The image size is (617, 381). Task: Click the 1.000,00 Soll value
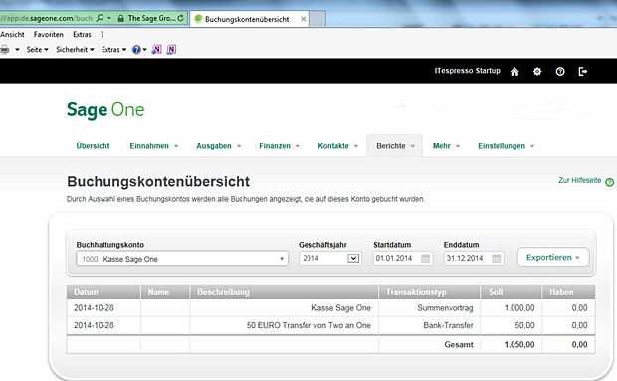(x=519, y=308)
